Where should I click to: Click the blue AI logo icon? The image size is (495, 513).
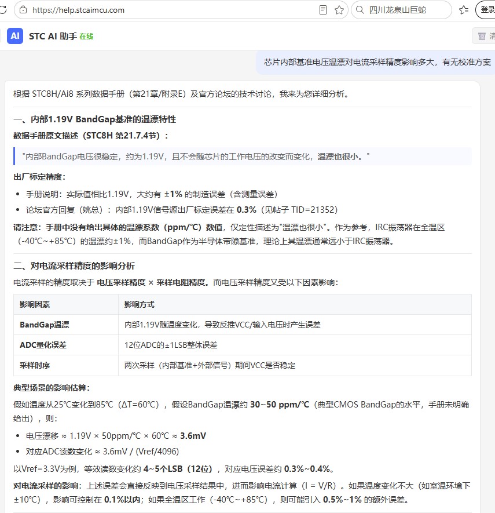(x=15, y=36)
